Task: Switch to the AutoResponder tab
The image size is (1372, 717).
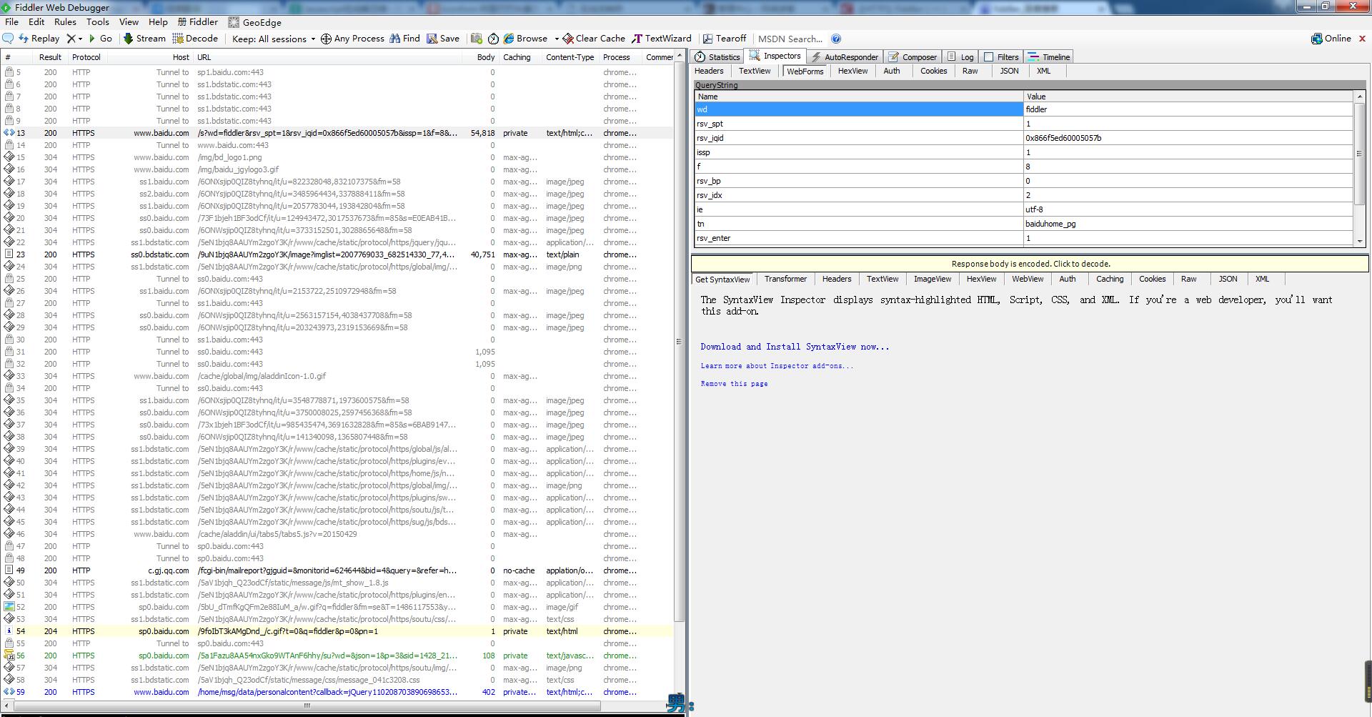Action: (x=844, y=56)
